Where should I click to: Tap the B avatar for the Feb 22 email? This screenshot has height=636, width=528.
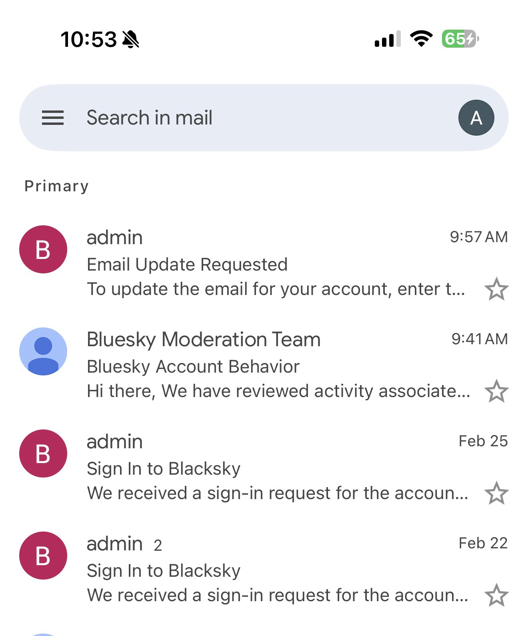tap(43, 556)
